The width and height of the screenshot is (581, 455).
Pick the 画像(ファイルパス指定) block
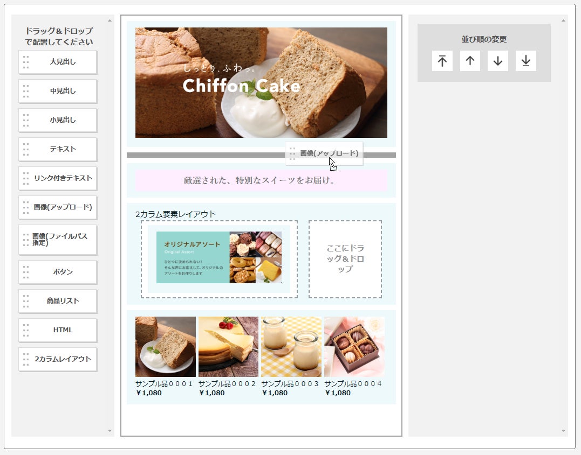point(58,240)
